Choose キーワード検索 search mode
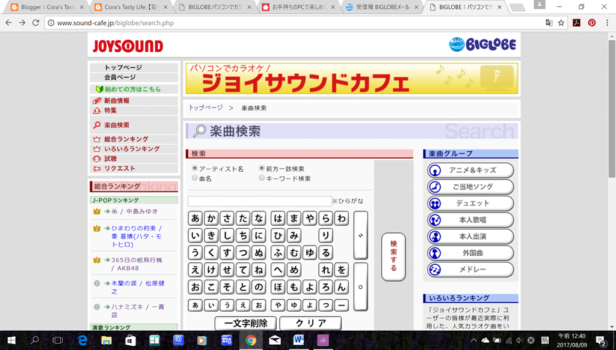This screenshot has width=616, height=350. pyautogui.click(x=262, y=178)
